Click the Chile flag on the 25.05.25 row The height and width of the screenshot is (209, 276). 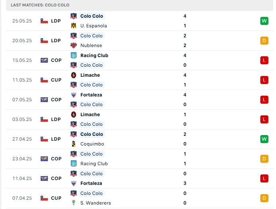44,21
